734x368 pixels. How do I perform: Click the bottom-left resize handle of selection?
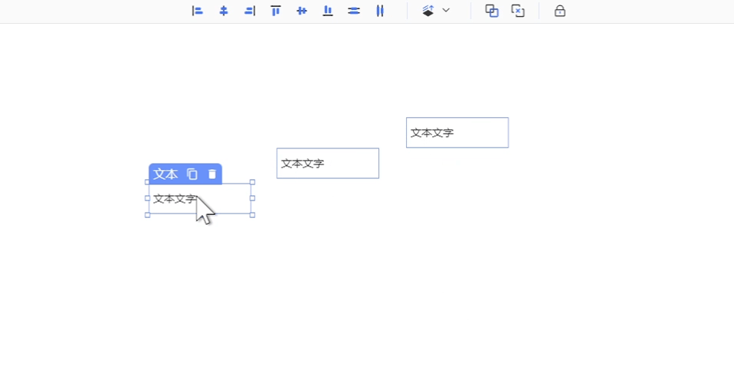[148, 215]
